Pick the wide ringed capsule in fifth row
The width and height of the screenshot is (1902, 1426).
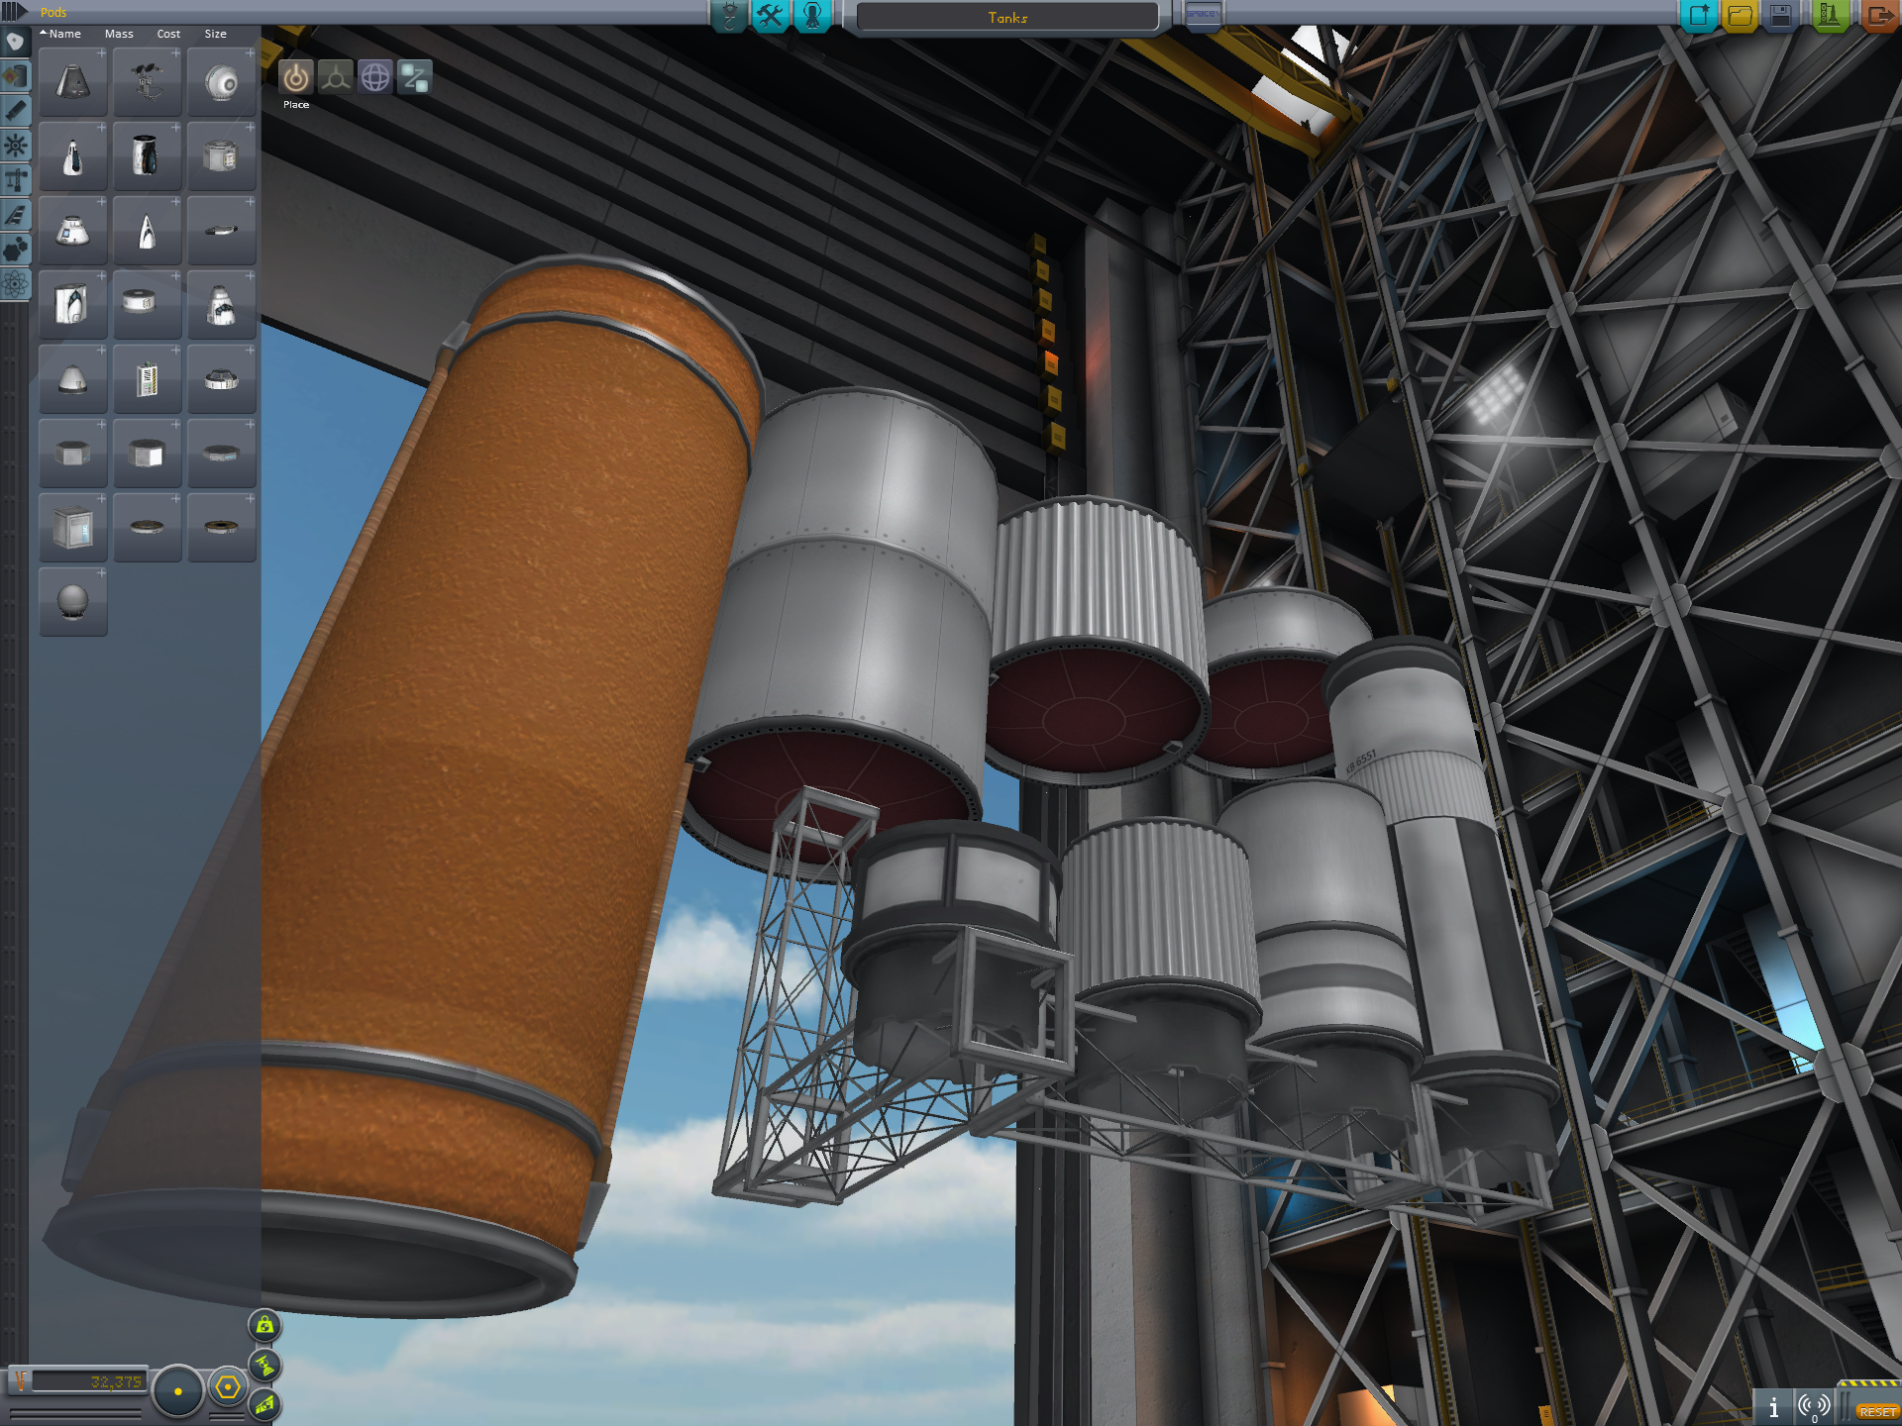pos(222,379)
